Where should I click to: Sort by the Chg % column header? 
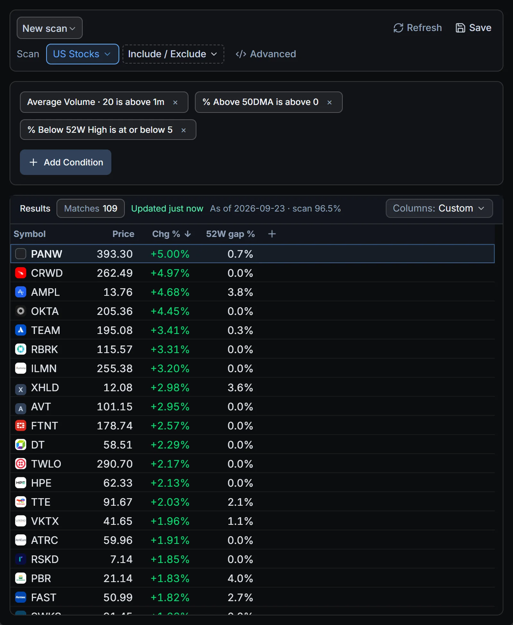[x=172, y=234]
